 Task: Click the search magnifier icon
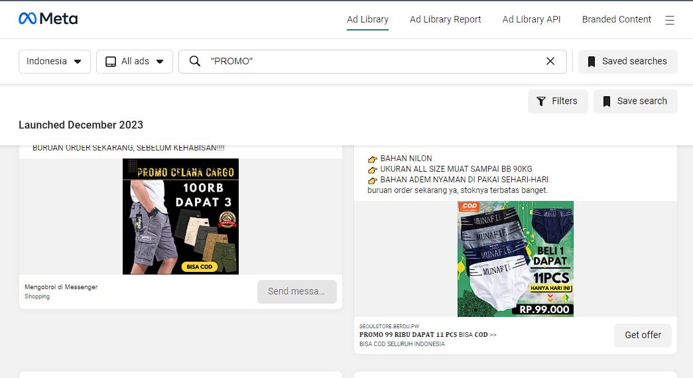pyautogui.click(x=195, y=61)
